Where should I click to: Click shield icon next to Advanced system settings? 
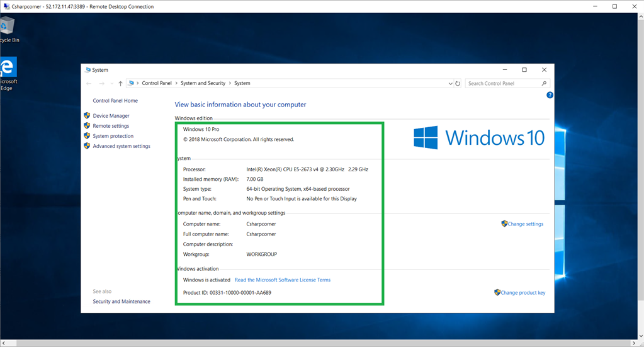(x=87, y=145)
